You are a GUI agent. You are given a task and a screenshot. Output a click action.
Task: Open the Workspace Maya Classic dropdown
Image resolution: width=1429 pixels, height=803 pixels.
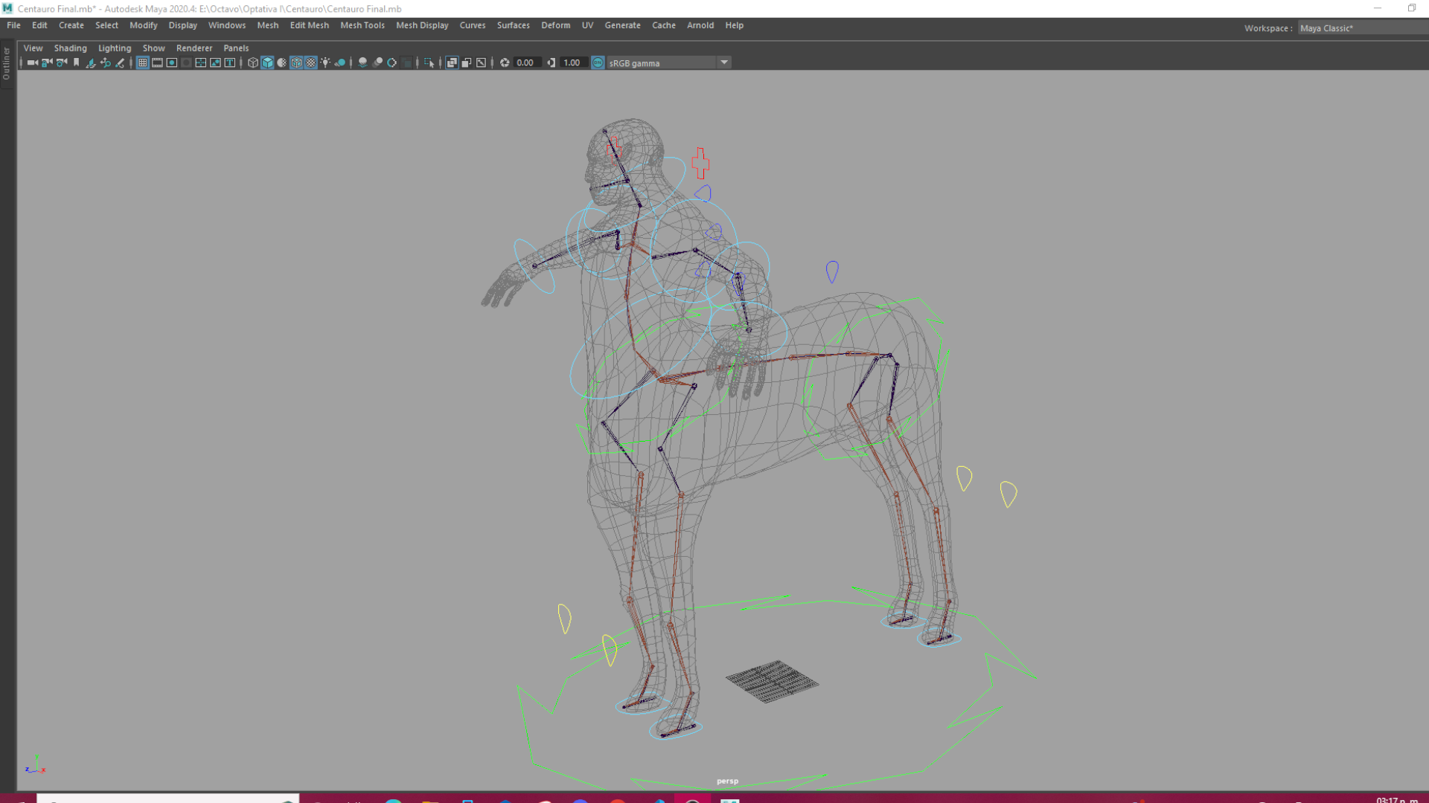pyautogui.click(x=1362, y=28)
